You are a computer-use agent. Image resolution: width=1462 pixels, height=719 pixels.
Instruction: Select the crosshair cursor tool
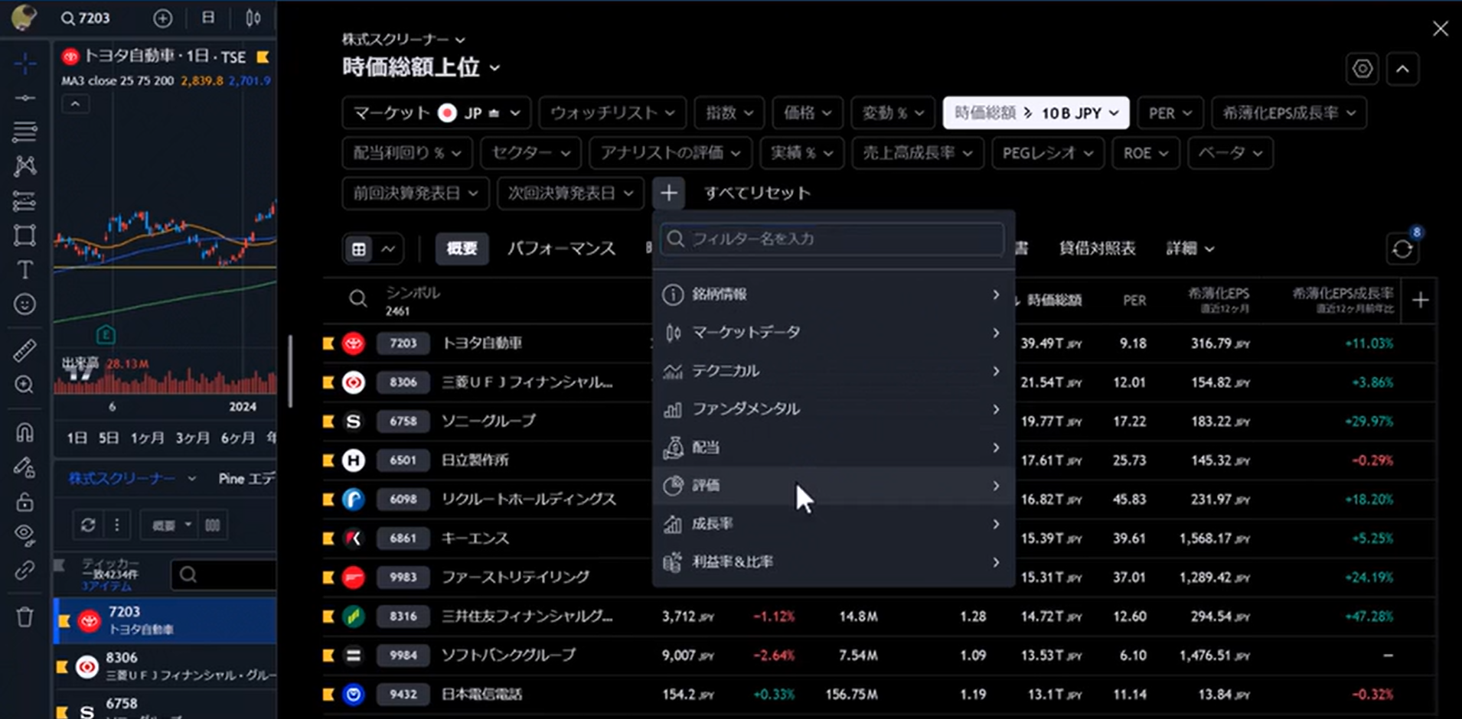point(24,63)
